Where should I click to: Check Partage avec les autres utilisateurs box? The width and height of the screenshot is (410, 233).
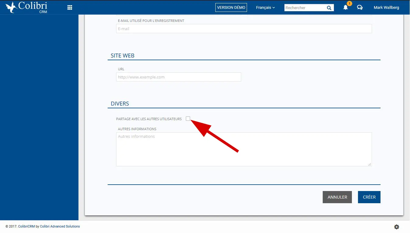point(188,119)
